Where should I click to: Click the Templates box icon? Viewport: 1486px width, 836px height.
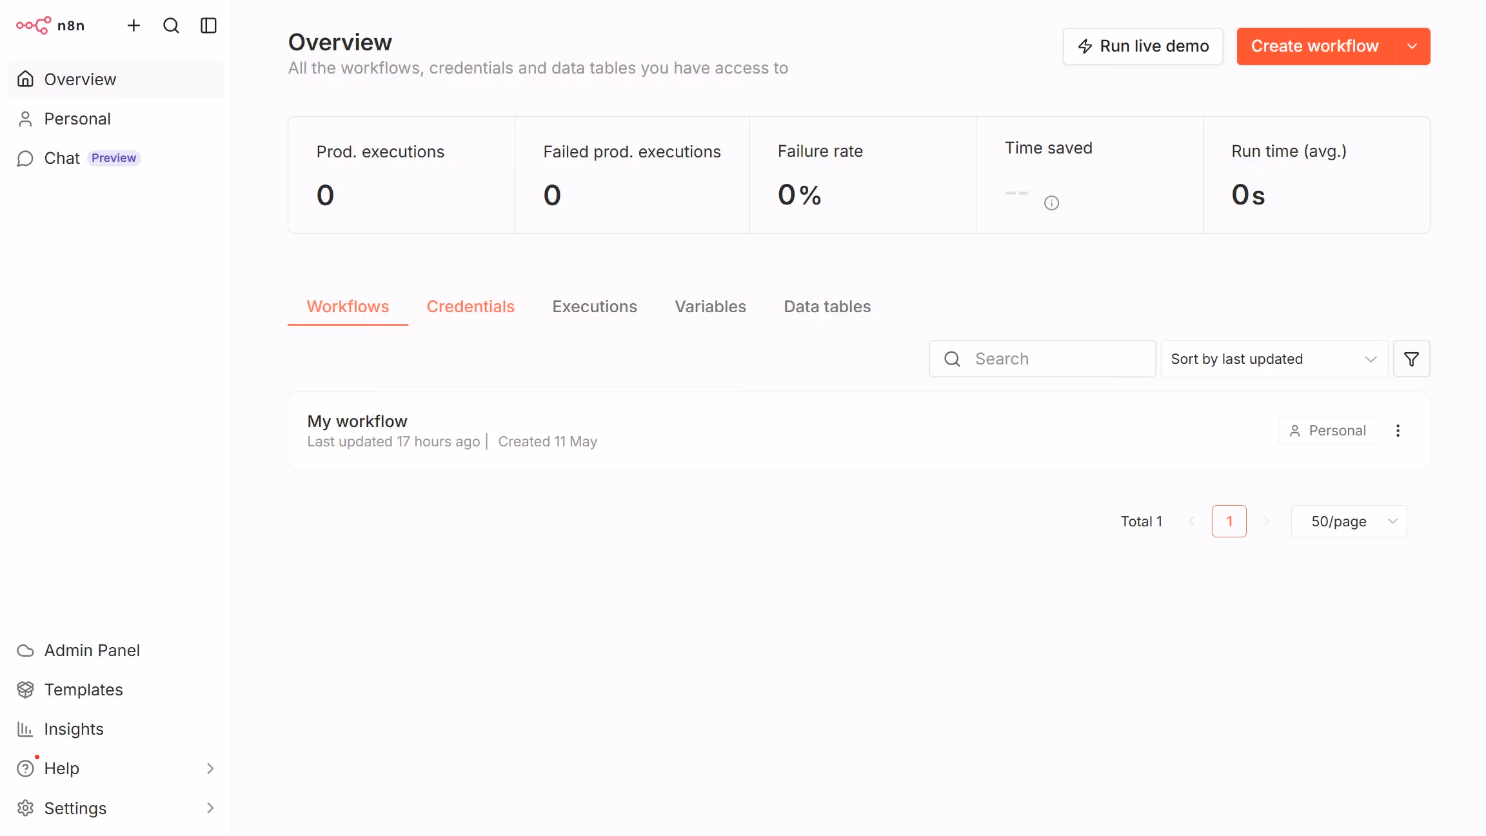coord(25,690)
